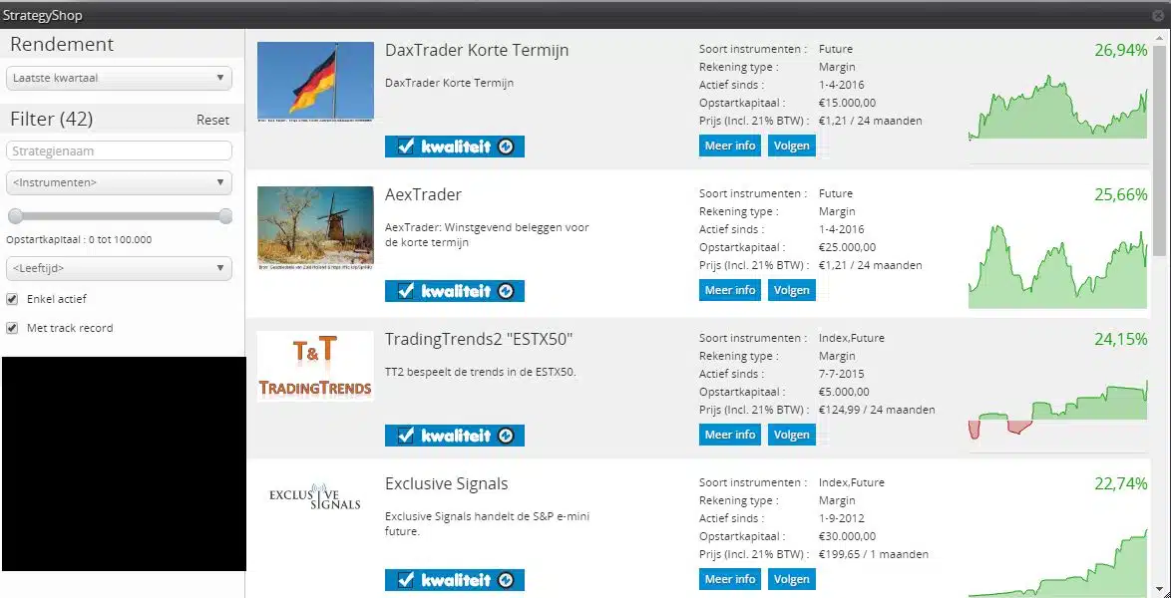This screenshot has height=598, width=1171.
Task: Open the windmill thumbnail of AexTrader
Action: point(315,227)
